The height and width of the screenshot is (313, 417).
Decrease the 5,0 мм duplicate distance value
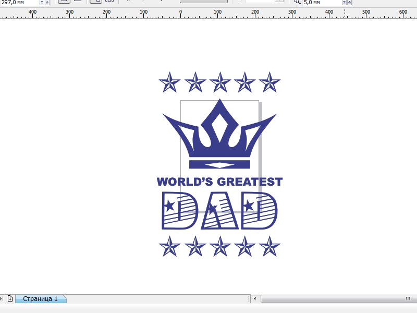pyautogui.click(x=344, y=3)
